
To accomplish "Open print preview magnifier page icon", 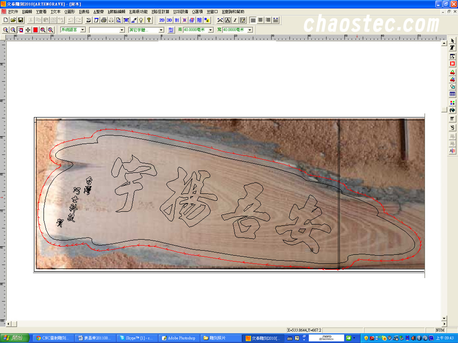I will [x=118, y=20].
